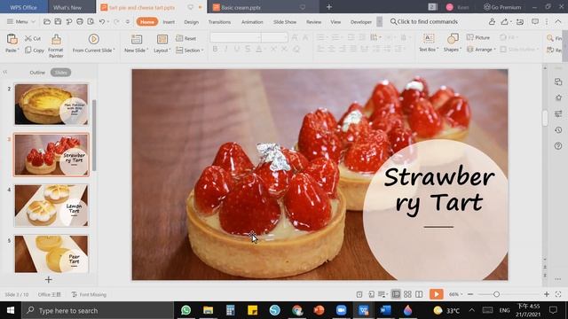Viewport: 568px width, 319px height.
Task: Select the Pear Tart slide thumbnail
Action: click(x=51, y=254)
